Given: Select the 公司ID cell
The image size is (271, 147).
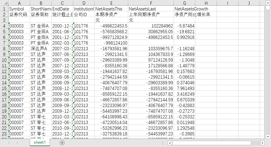Looking at the screenshot, I should (84, 15).
